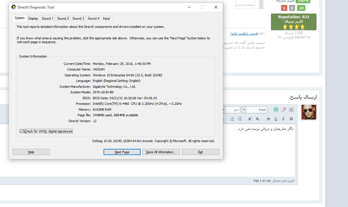Click the superscript X² icon
Screen dimensions: 348x207
click(250, 119)
